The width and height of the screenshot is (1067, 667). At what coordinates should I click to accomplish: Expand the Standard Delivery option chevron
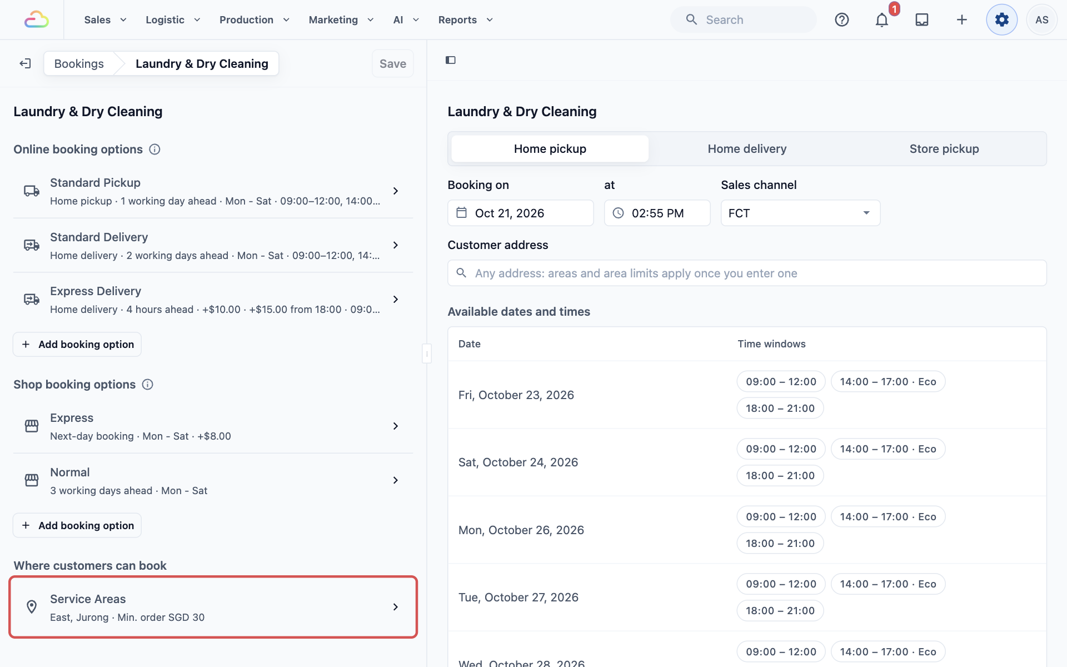coord(396,245)
